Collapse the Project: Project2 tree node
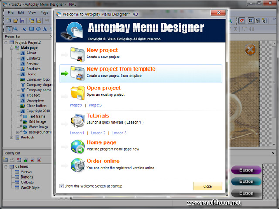This screenshot has height=209, width=279. [x=6, y=43]
